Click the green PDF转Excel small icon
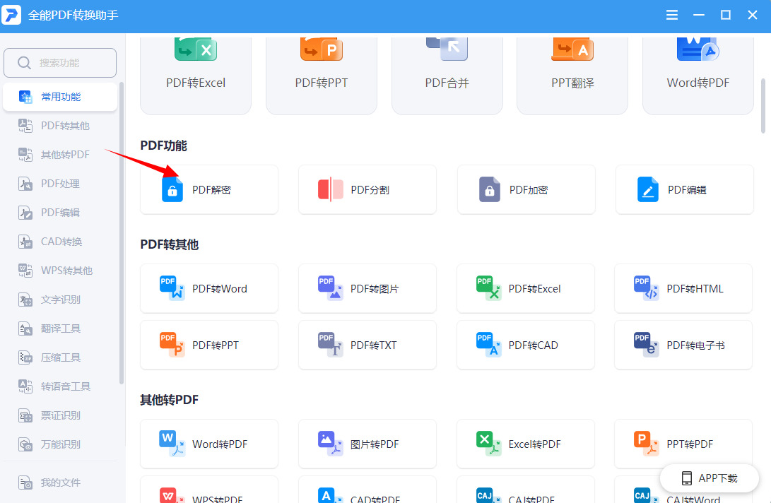Screen dimensions: 771x503 click(488, 288)
